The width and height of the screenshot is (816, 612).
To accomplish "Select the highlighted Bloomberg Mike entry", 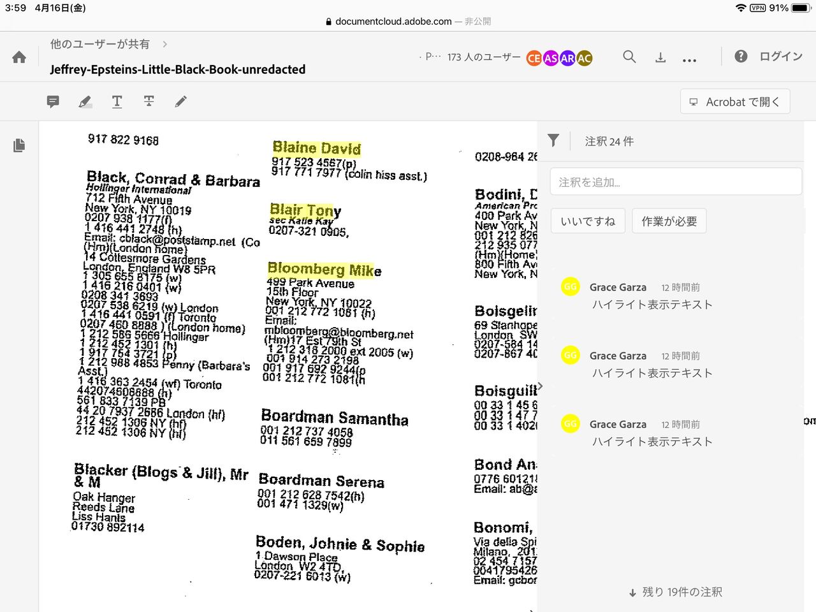I will 324,269.
